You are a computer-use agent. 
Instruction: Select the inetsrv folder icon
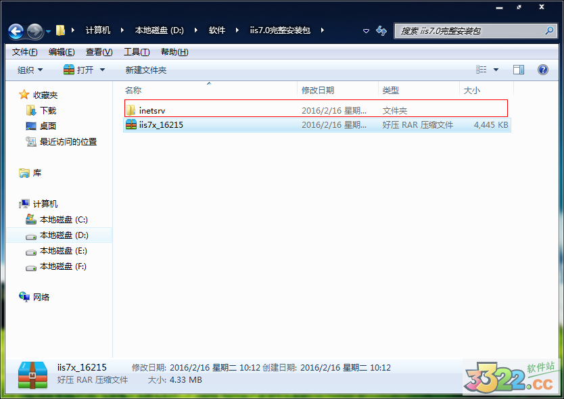point(131,110)
